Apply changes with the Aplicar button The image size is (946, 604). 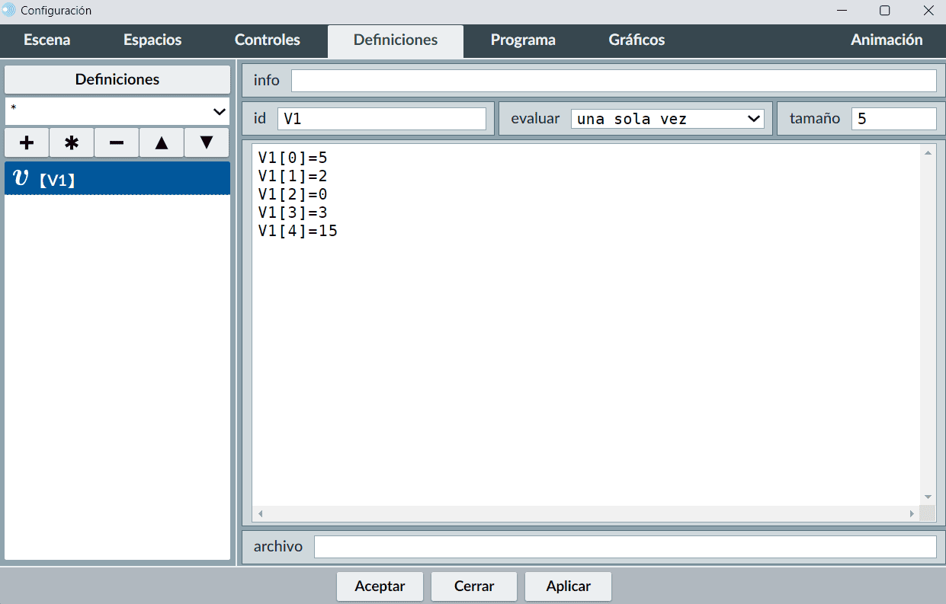point(568,586)
